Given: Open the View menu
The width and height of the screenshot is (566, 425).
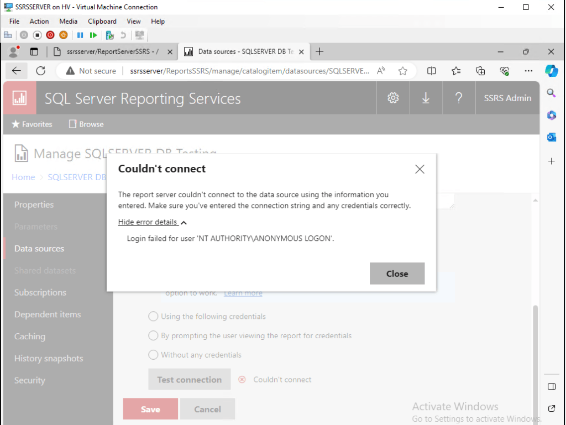Looking at the screenshot, I should tap(134, 22).
